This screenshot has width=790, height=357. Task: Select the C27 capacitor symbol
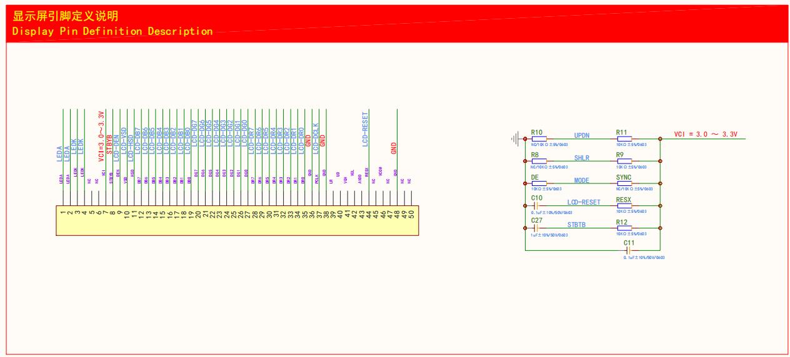tap(537, 228)
